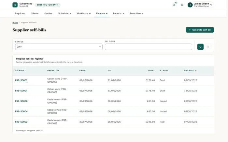Click Callum Vane operative in FRB-S0007 row
This screenshot has width=228, height=142.
coord(57,80)
